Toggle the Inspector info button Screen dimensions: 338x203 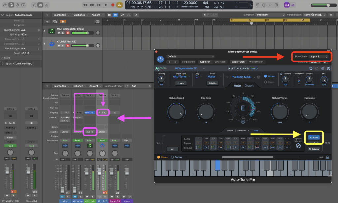pyautogui.click(x=11, y=5)
